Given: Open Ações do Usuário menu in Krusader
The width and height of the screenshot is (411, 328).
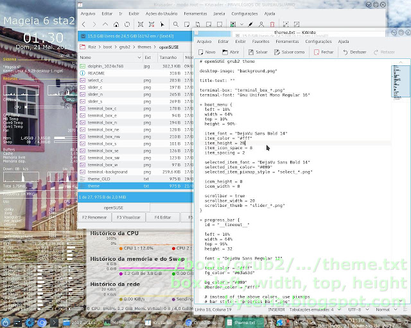Looking at the screenshot, I should (x=161, y=13).
